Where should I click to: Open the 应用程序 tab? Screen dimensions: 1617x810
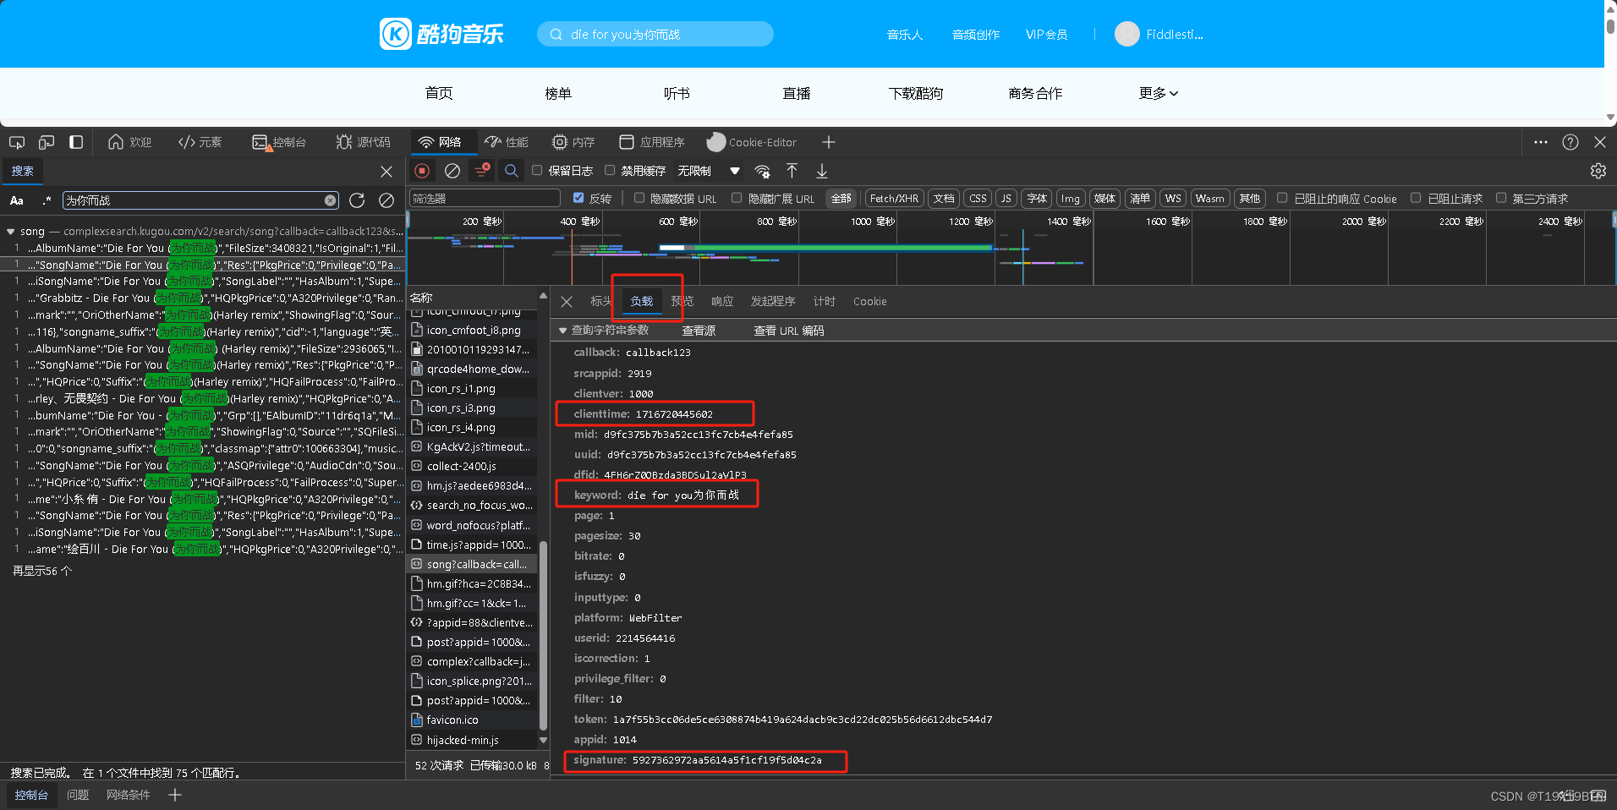[652, 142]
